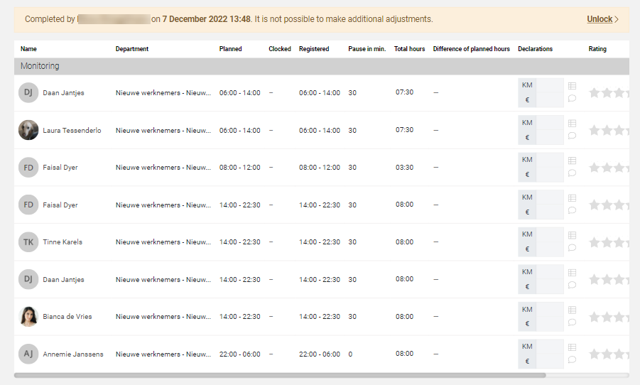Give Bianca de Vries a two-star rating
Image resolution: width=640 pixels, height=385 pixels.
pos(607,317)
